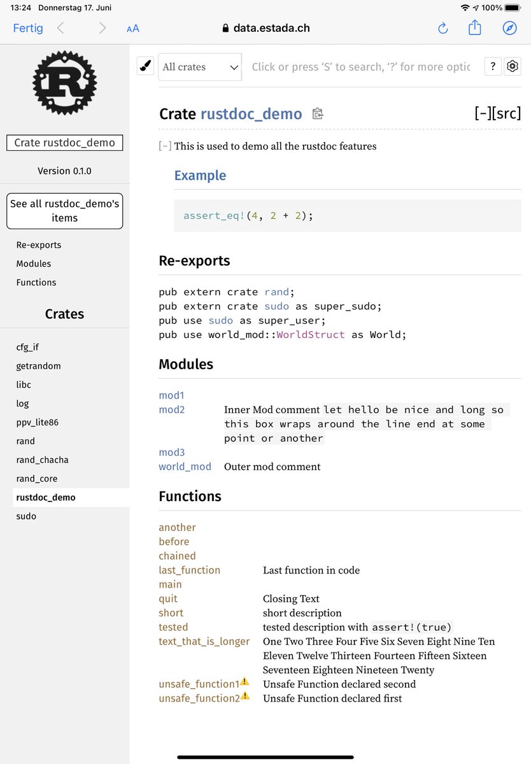The width and height of the screenshot is (531, 764).
Task: Click Crate rustdoc_demo sidebar box
Action: pos(64,143)
